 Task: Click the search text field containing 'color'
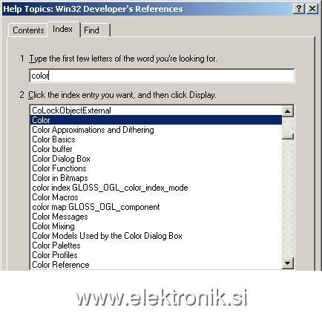pyautogui.click(x=162, y=76)
